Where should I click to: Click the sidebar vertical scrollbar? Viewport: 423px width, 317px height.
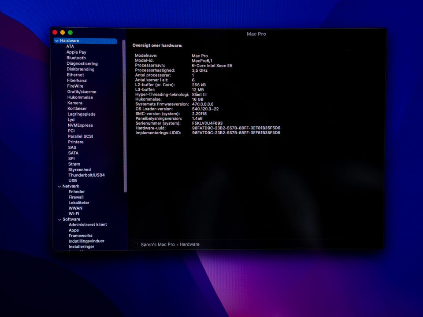[x=124, y=116]
